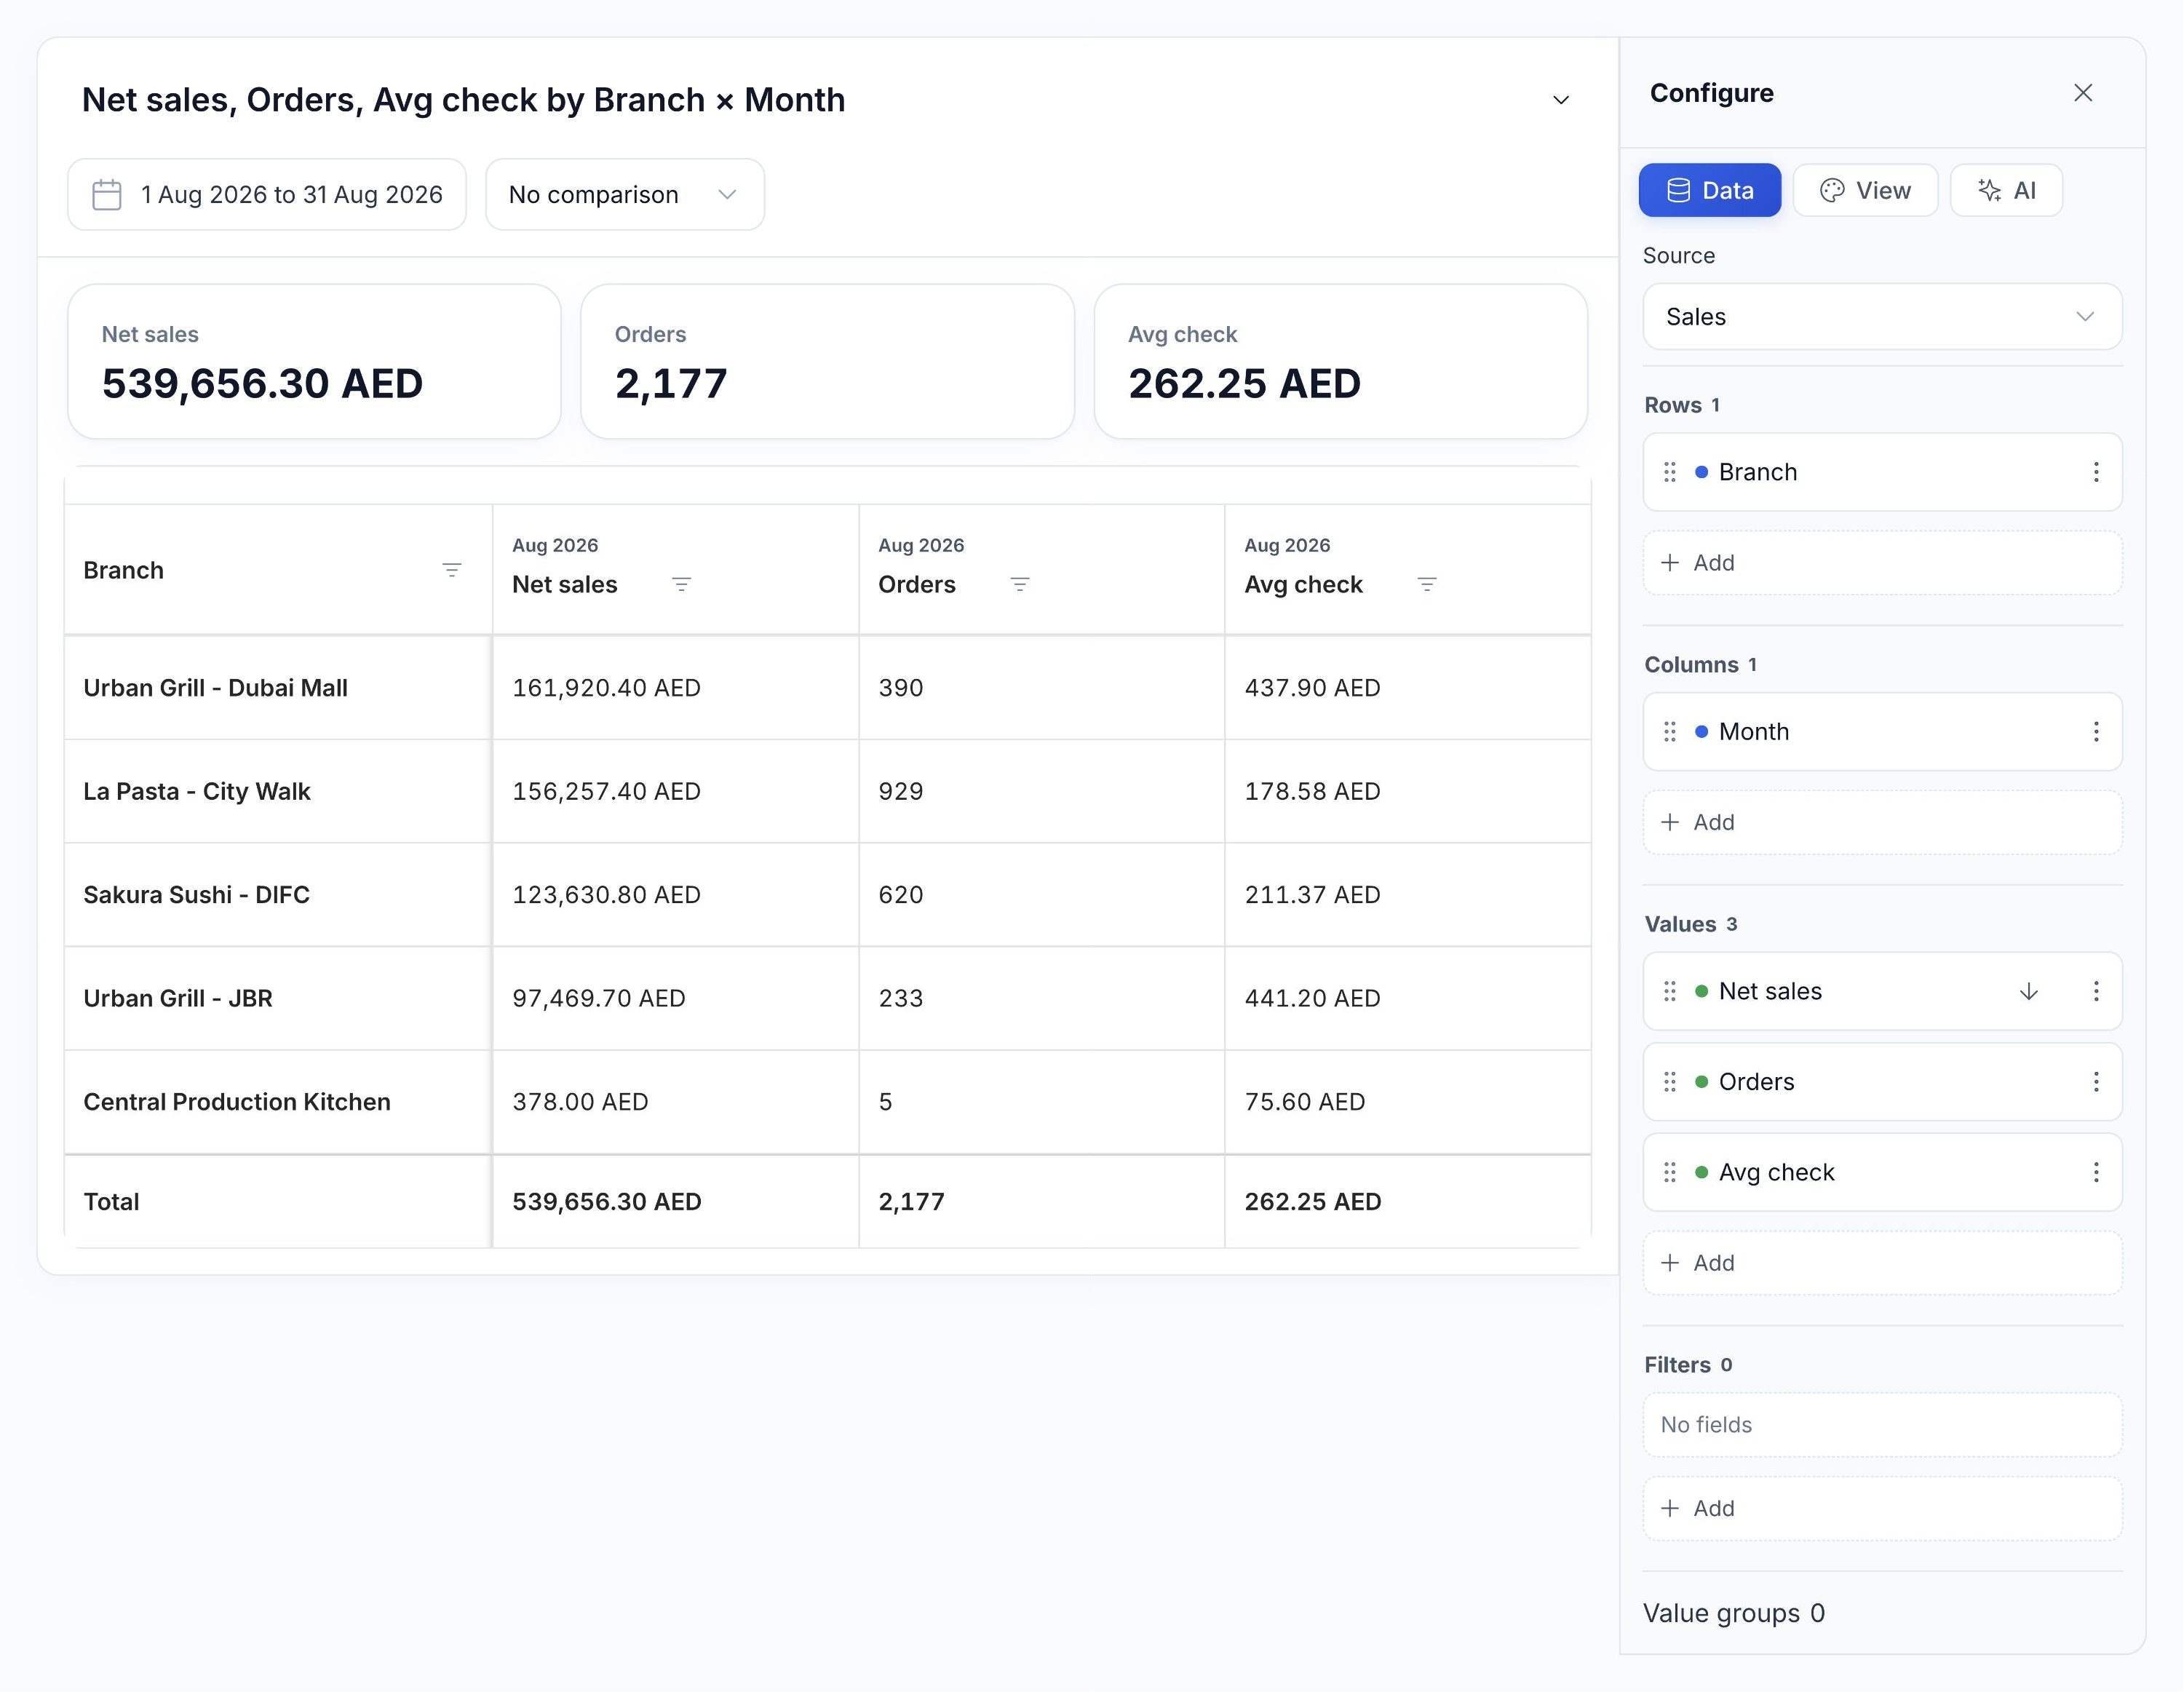Add a field under Filters
This screenshot has width=2184, height=1692.
click(x=1882, y=1508)
